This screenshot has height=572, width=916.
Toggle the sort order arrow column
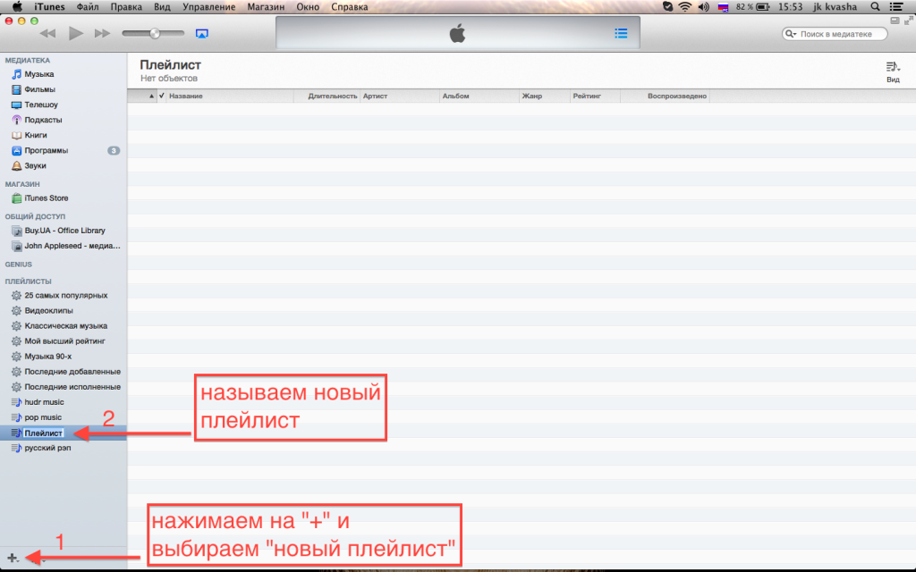(x=143, y=96)
